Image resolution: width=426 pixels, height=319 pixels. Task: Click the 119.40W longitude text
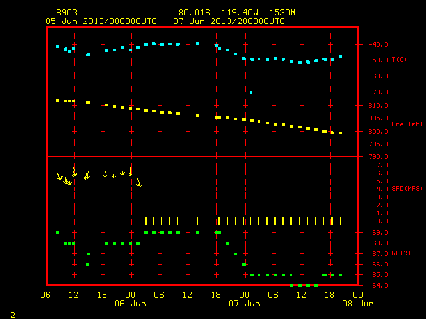(x=240, y=13)
